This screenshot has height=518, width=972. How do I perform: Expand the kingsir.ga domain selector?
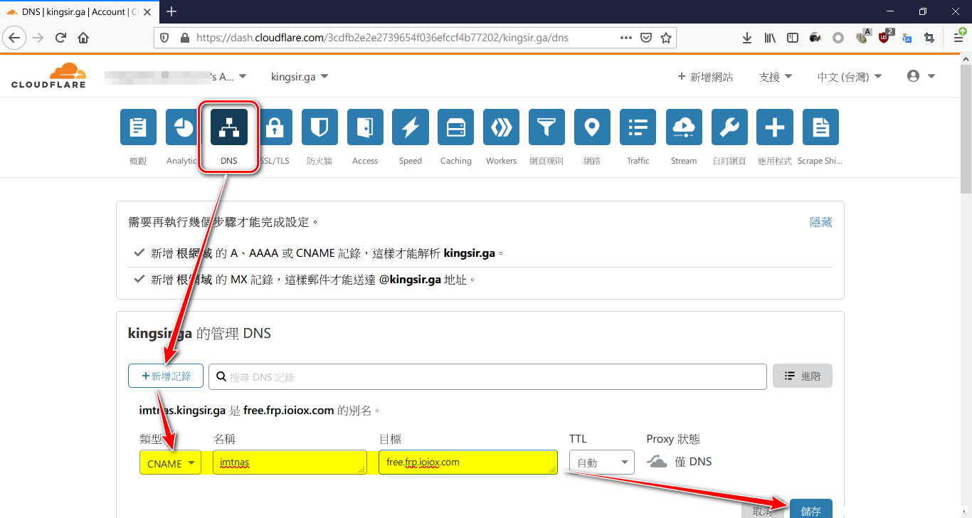coord(300,77)
